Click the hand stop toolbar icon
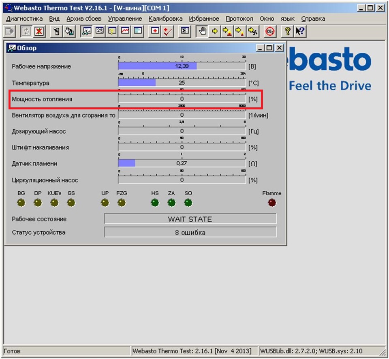The image size is (389, 359). 203,31
